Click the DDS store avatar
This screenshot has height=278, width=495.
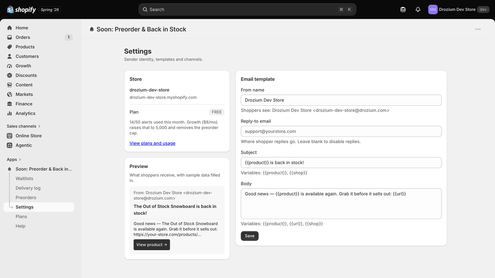click(433, 10)
